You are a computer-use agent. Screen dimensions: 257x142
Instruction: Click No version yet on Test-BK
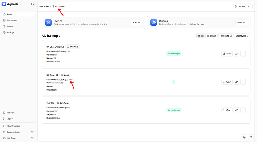click(x=174, y=110)
